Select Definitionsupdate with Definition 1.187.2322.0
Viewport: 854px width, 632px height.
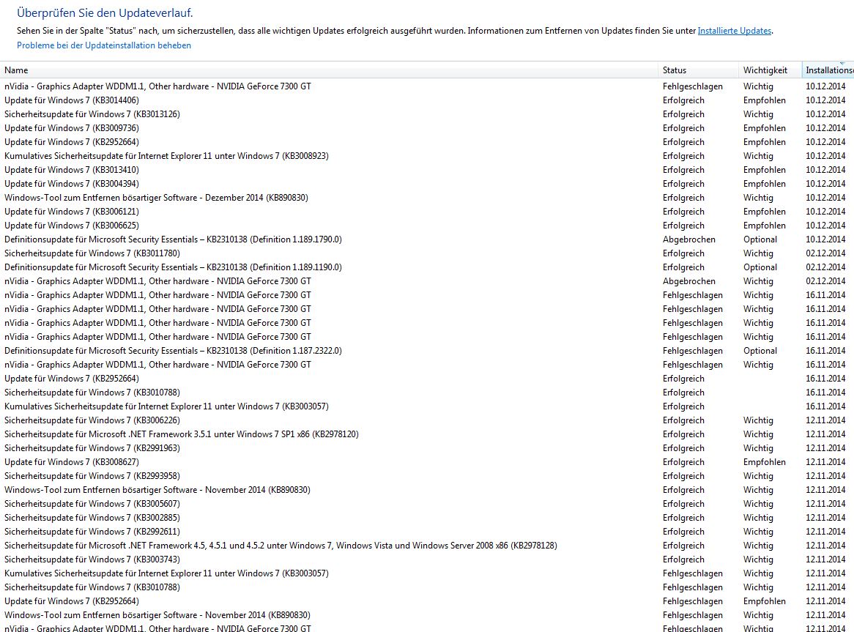click(x=427, y=351)
